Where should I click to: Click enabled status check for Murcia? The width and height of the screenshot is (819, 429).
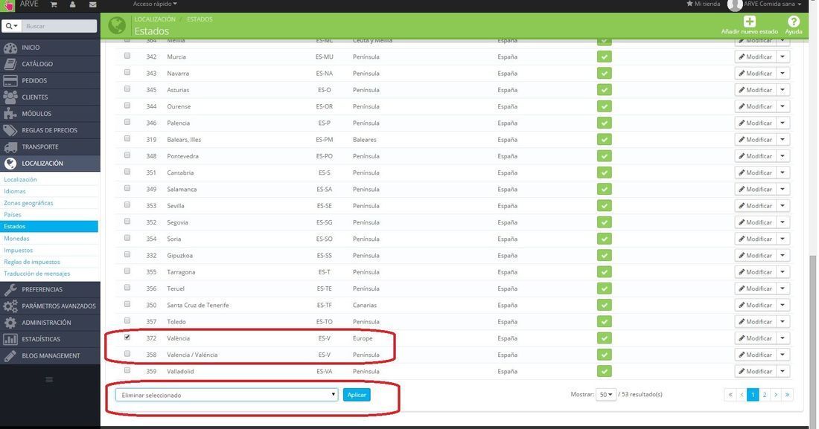tap(605, 57)
